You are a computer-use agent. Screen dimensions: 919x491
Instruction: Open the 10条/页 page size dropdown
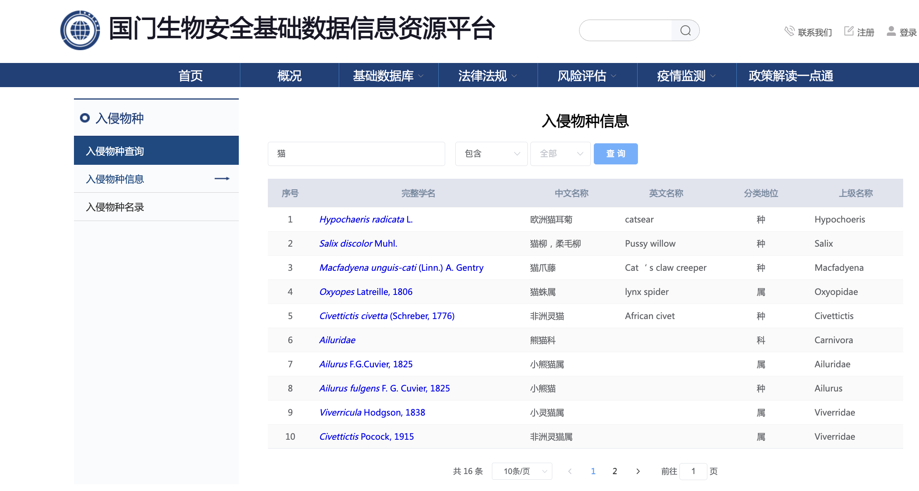(522, 471)
